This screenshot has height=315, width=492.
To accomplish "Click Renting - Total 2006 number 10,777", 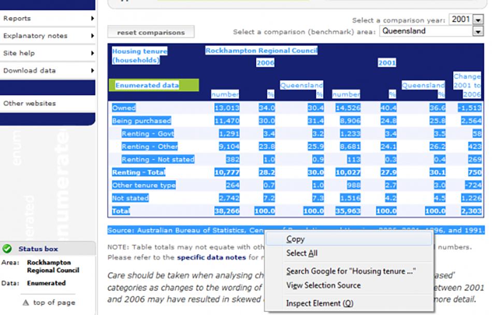I will point(227,172).
